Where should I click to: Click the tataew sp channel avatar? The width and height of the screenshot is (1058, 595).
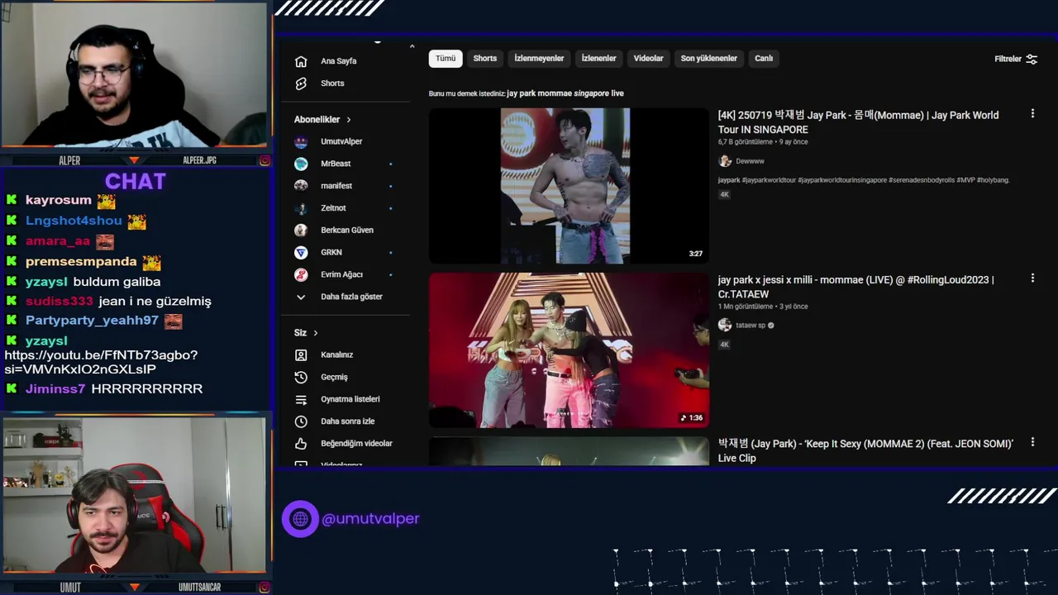pos(725,326)
